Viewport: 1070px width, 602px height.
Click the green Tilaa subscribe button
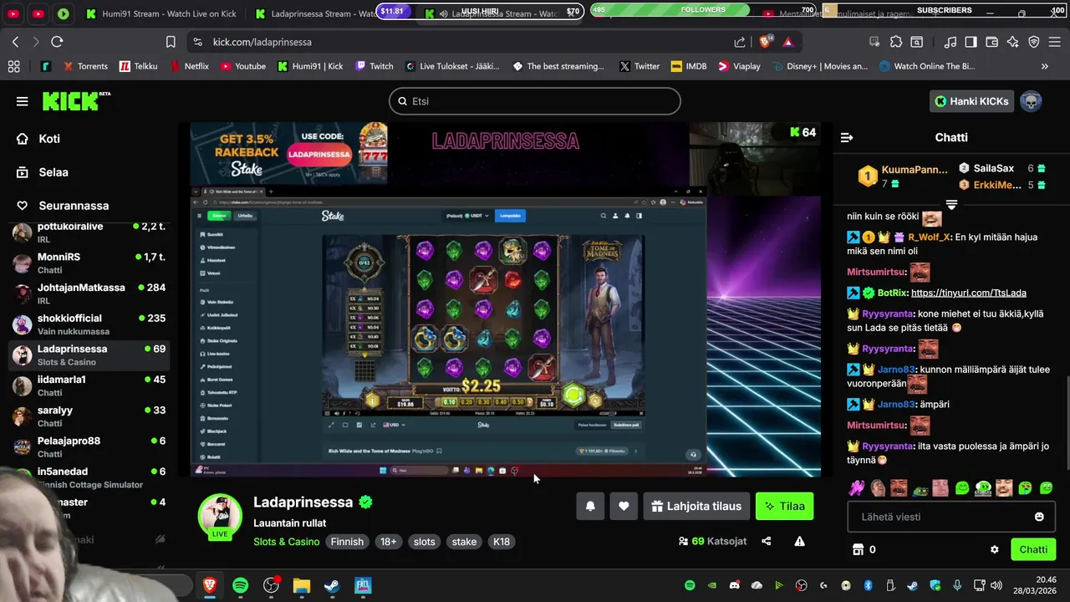tap(784, 506)
